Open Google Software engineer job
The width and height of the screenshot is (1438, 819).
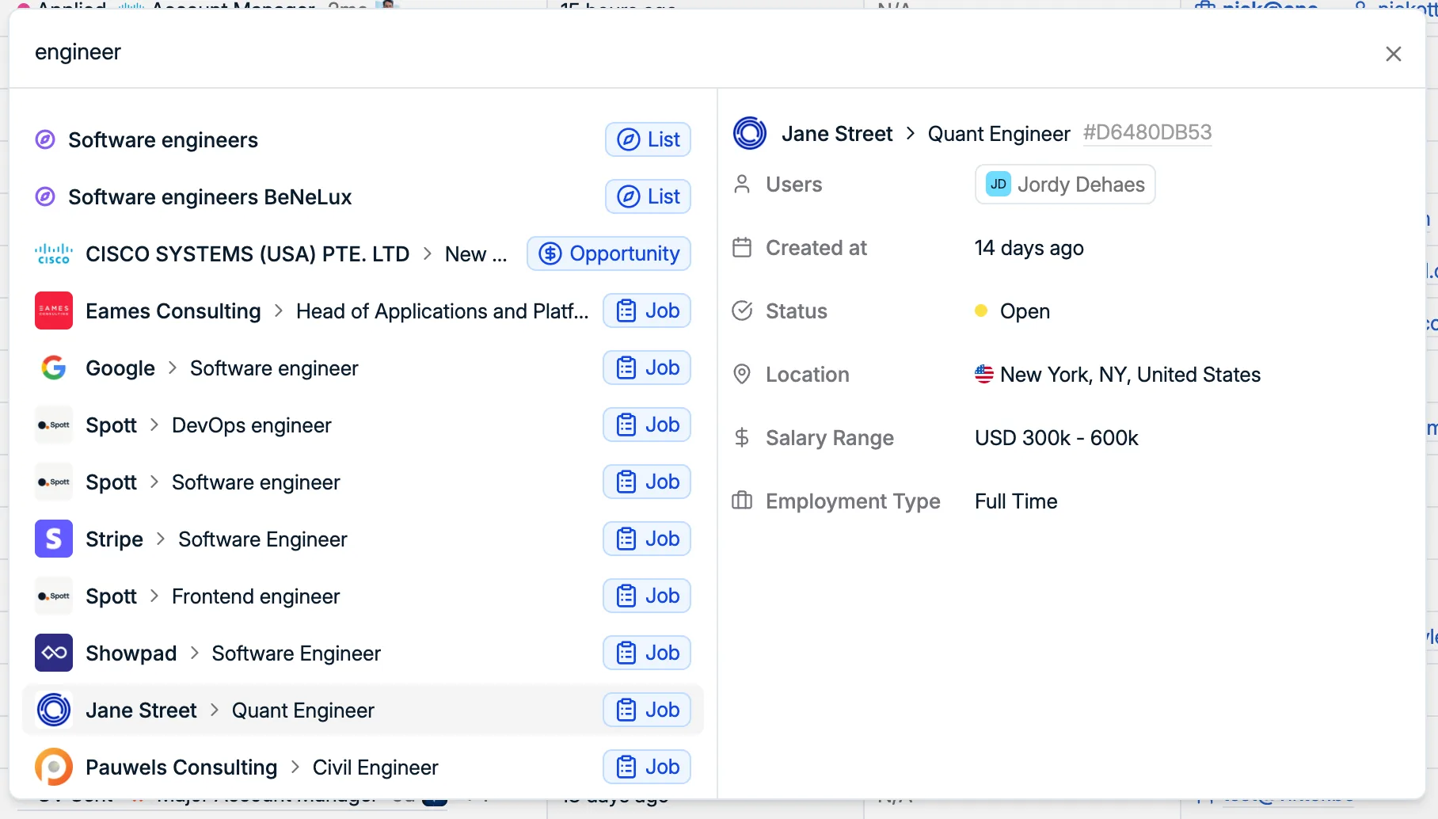[363, 368]
